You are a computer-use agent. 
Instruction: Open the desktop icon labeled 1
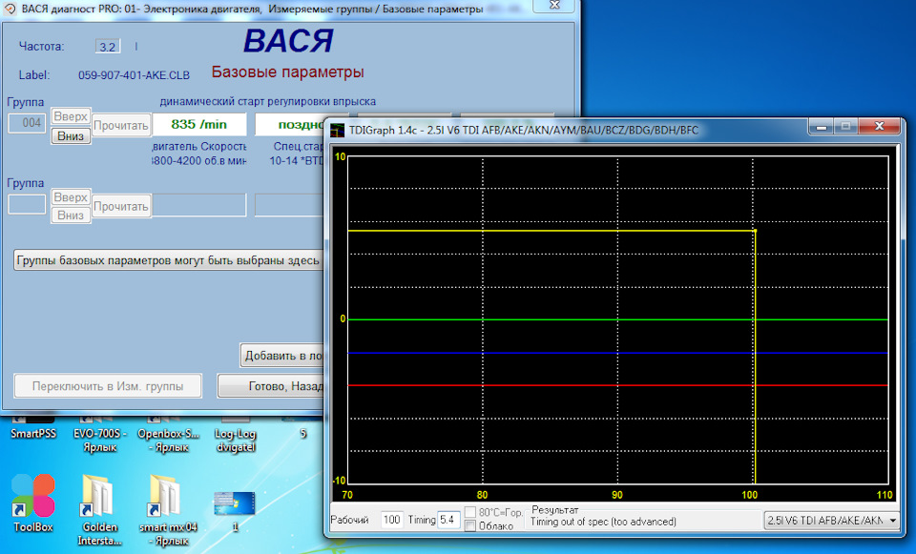coord(235,510)
